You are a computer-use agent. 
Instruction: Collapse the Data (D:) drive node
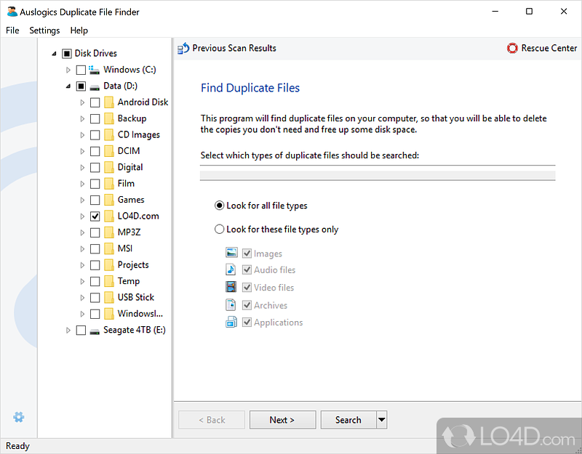(68, 86)
